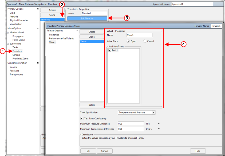
Task: Select Valve1 in the valves list
Action: point(92,41)
